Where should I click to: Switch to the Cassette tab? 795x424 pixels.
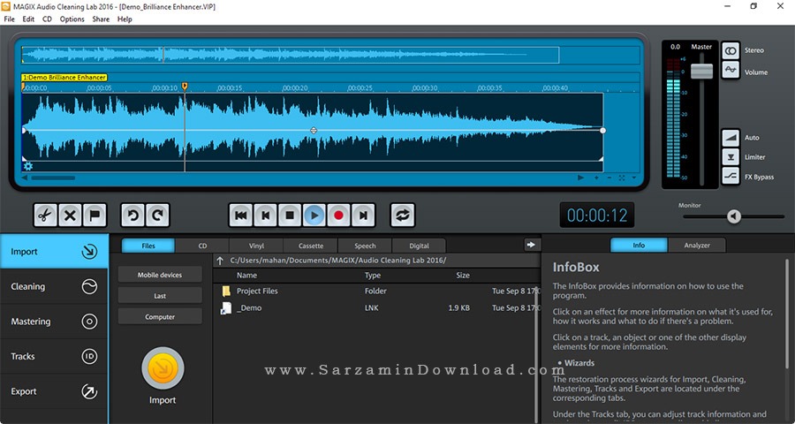[x=311, y=246]
